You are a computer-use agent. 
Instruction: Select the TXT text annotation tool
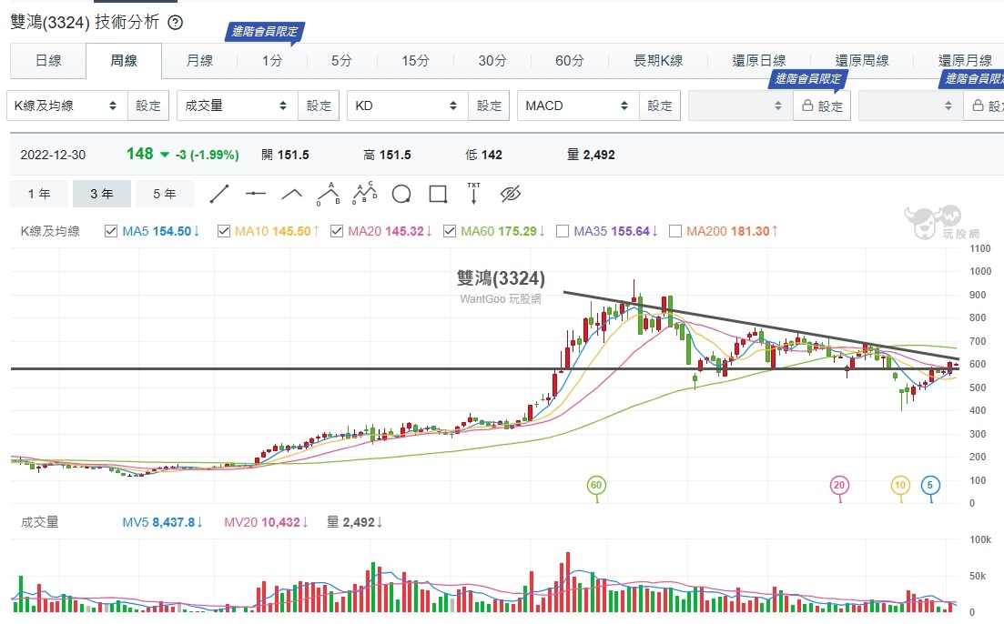point(474,193)
